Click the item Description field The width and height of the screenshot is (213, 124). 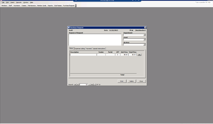(83, 55)
